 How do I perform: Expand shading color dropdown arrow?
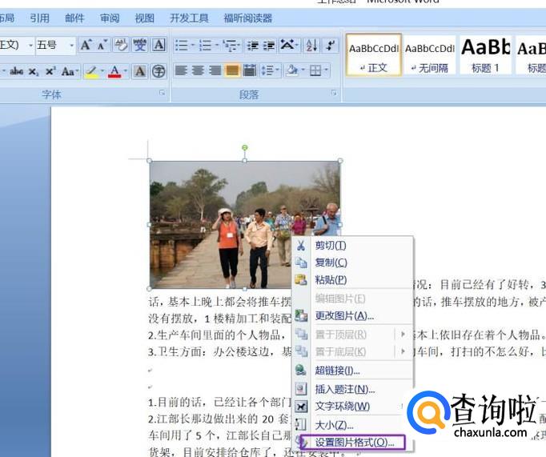[303, 70]
